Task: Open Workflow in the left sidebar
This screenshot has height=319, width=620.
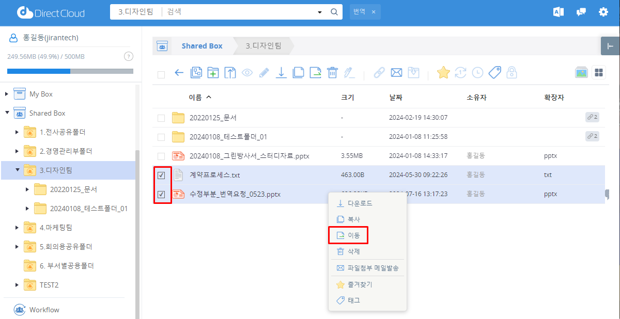Action: pyautogui.click(x=44, y=310)
